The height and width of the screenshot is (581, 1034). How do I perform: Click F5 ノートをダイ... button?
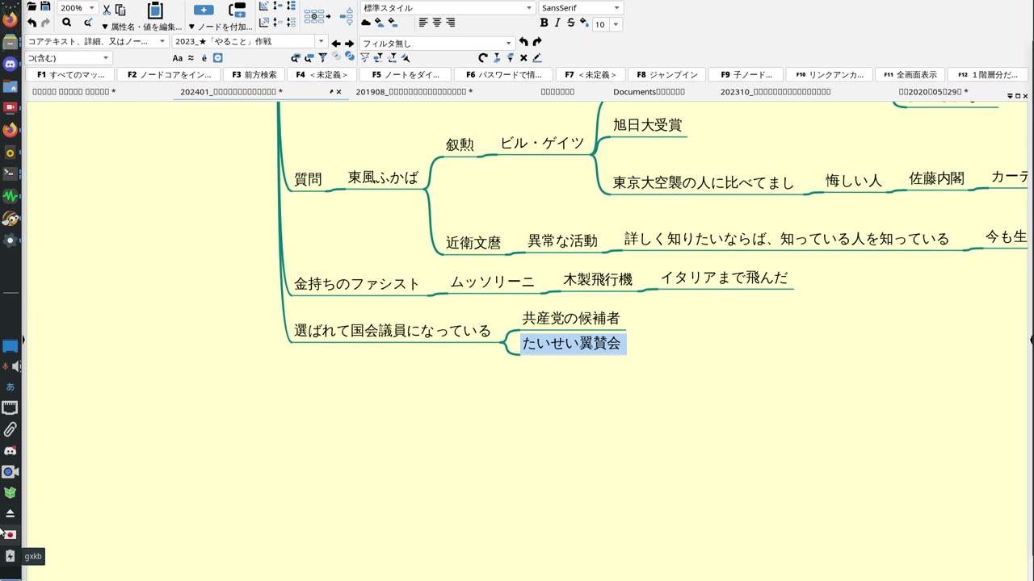click(406, 74)
